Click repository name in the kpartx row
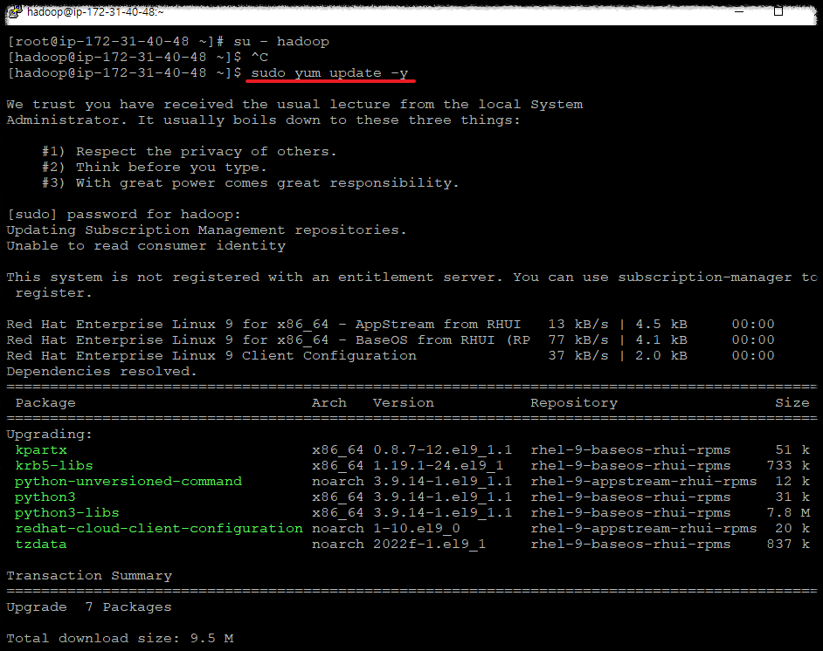The height and width of the screenshot is (651, 823). 631,450
